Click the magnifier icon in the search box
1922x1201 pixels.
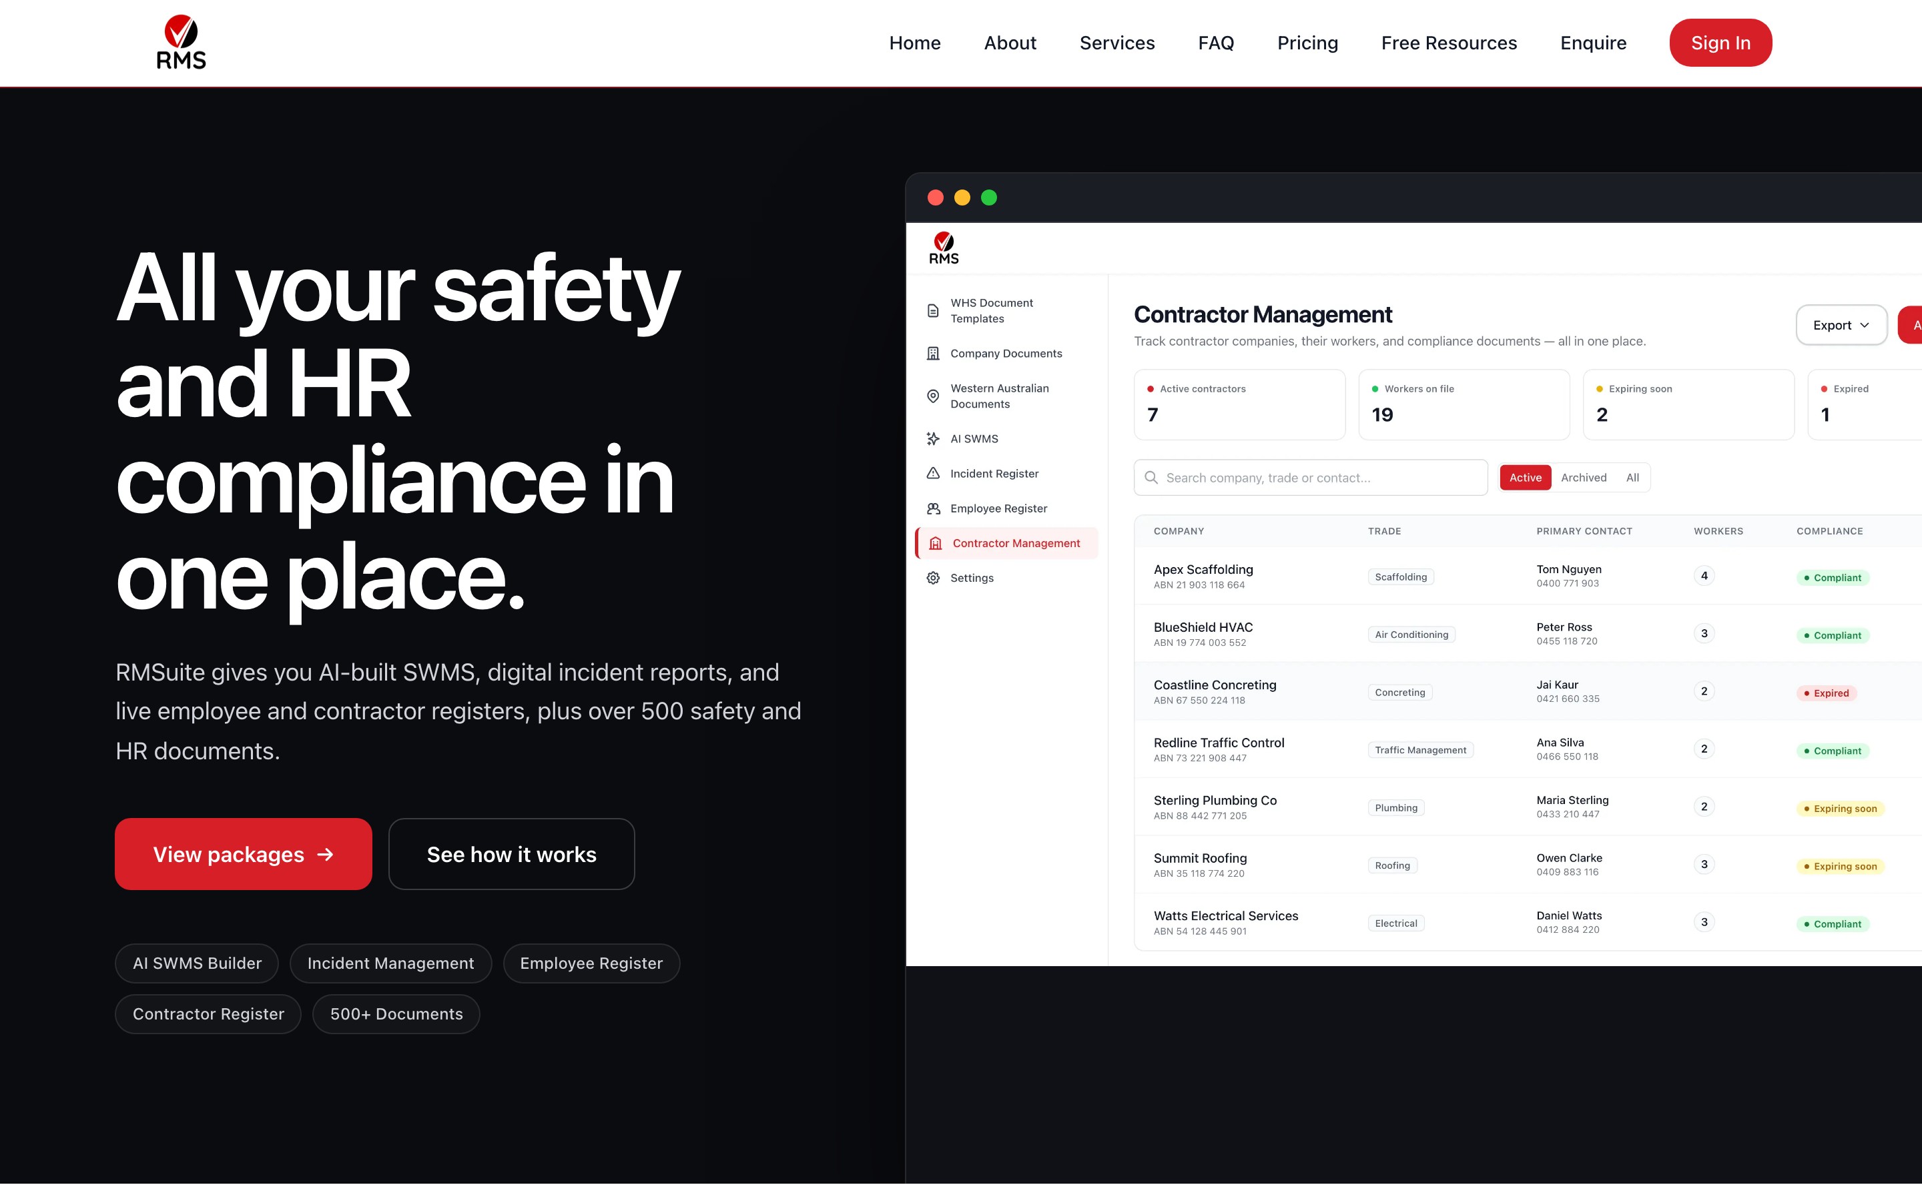[x=1151, y=477]
